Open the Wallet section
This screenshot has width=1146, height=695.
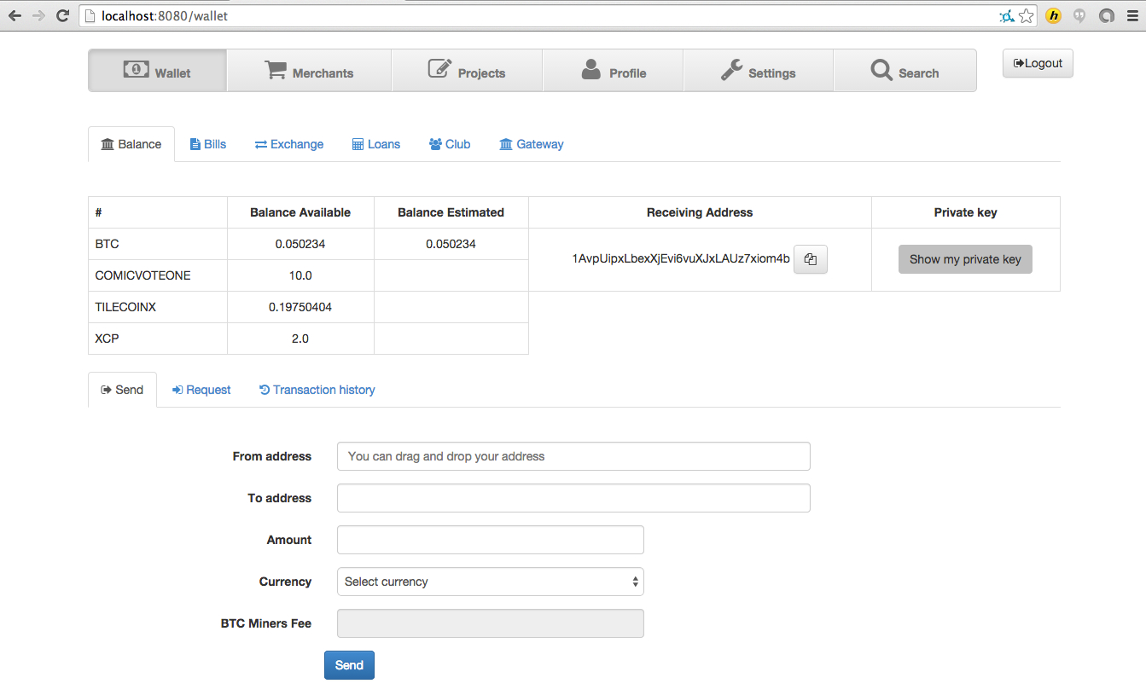click(158, 70)
